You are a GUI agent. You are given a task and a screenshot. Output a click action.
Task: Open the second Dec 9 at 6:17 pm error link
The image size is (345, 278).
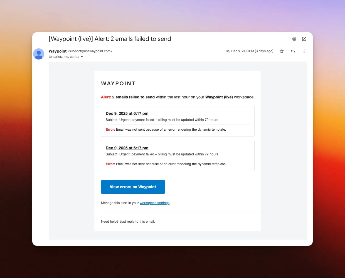(127, 148)
